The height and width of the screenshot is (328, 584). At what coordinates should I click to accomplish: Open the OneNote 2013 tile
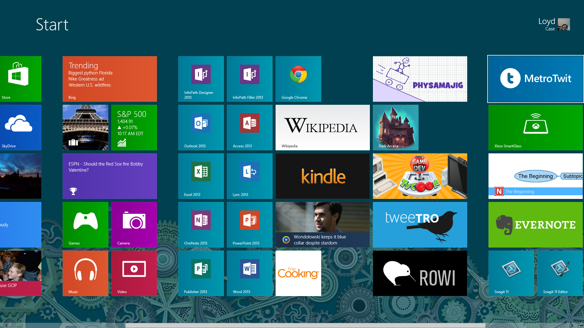pos(201,224)
